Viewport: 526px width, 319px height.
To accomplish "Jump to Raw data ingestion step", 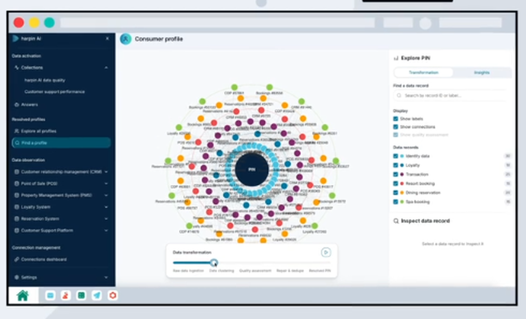I will pyautogui.click(x=188, y=270).
